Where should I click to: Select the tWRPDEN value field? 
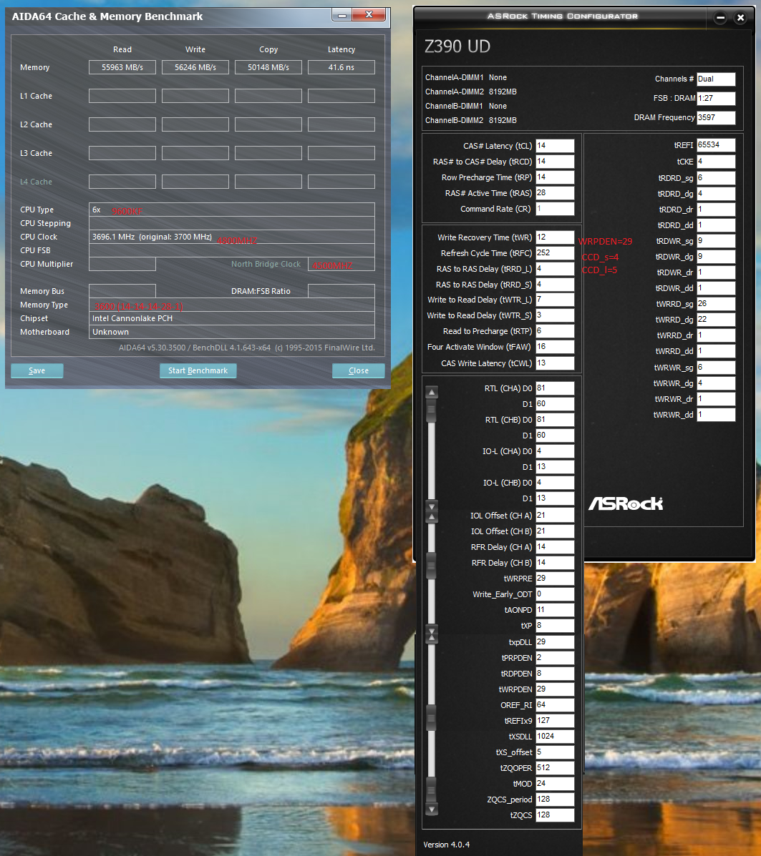555,689
